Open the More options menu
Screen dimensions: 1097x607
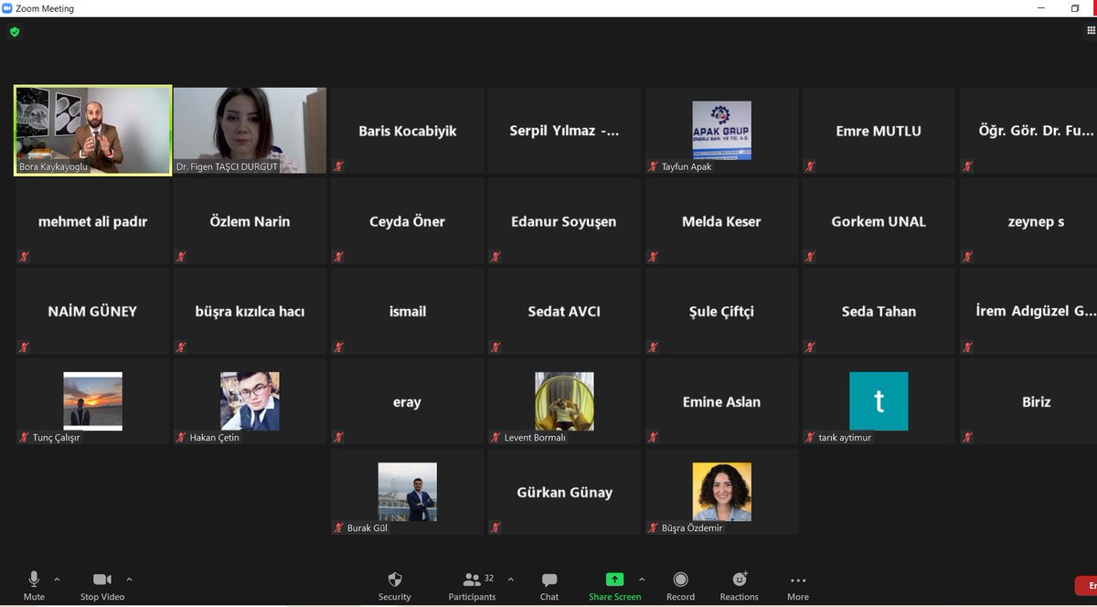[x=798, y=585]
